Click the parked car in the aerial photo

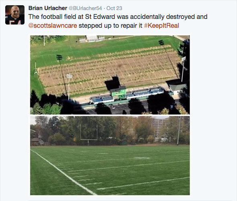click(x=111, y=107)
